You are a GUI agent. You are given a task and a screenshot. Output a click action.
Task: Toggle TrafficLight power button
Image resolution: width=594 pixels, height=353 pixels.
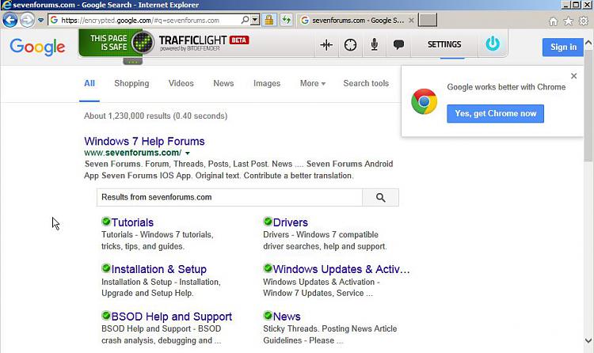[493, 44]
